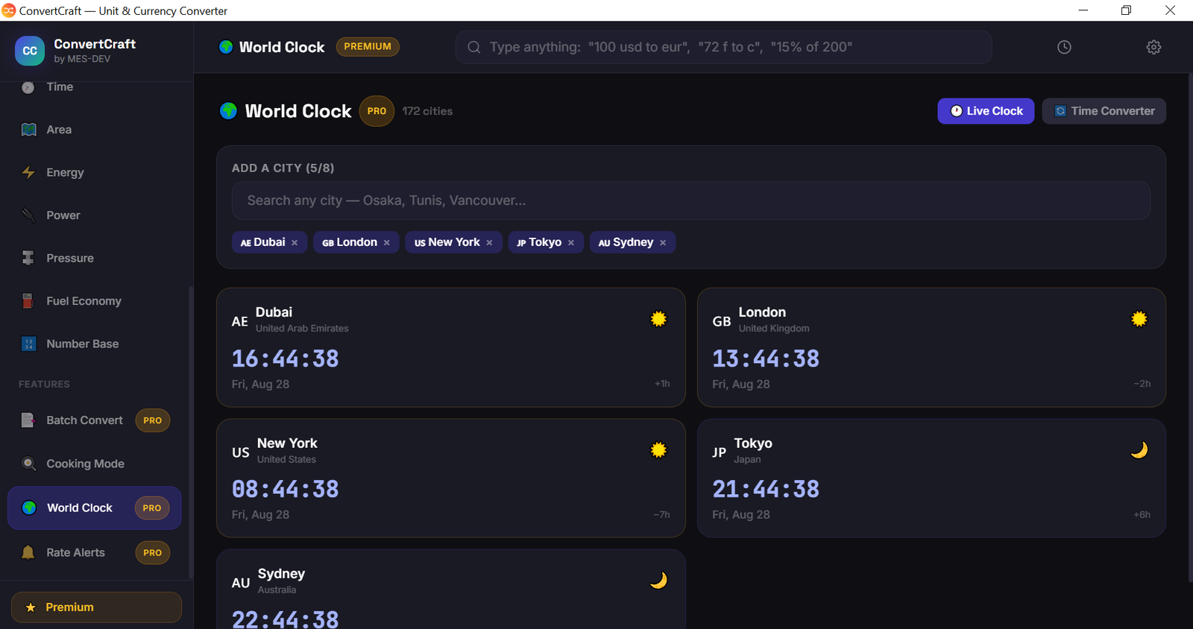Click the Power plug icon
The height and width of the screenshot is (629, 1193).
28,215
